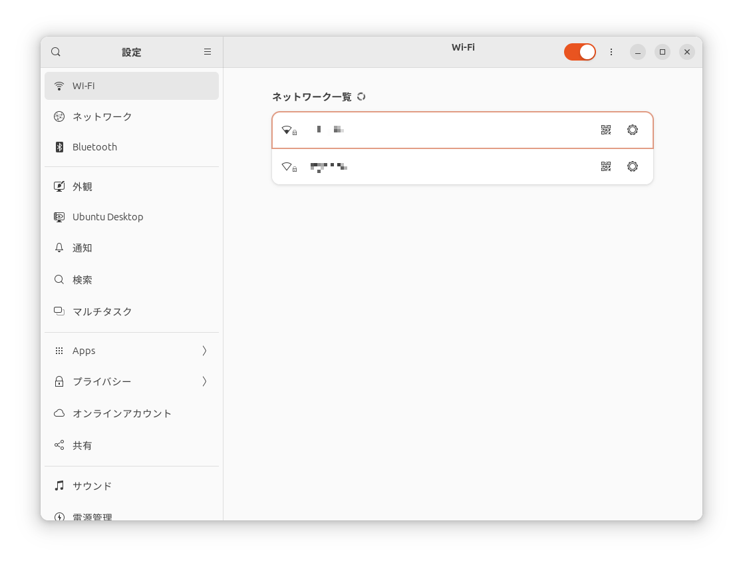
Task: Click the オンラインアカウント cloud icon
Action: click(x=59, y=413)
